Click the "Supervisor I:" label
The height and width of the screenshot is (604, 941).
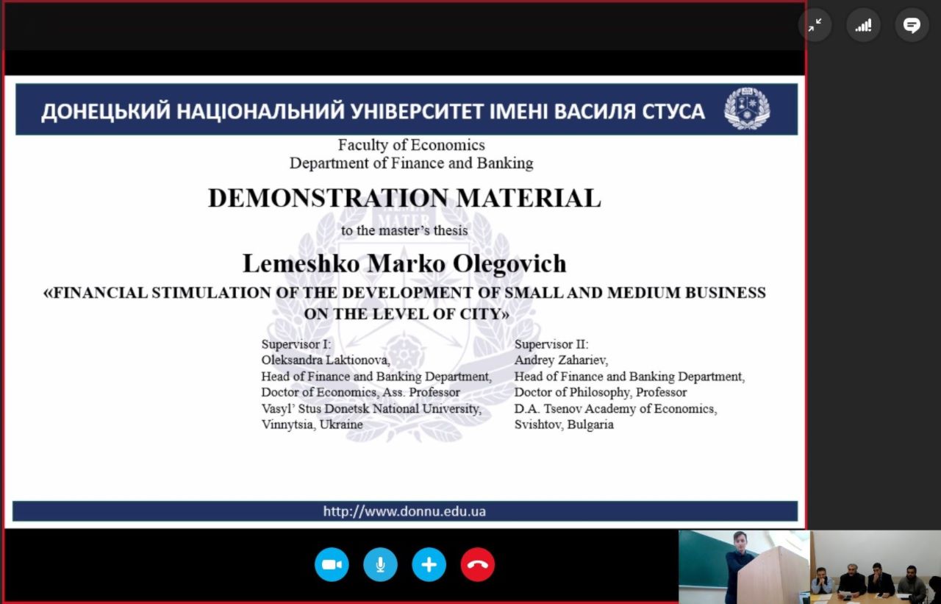296,344
